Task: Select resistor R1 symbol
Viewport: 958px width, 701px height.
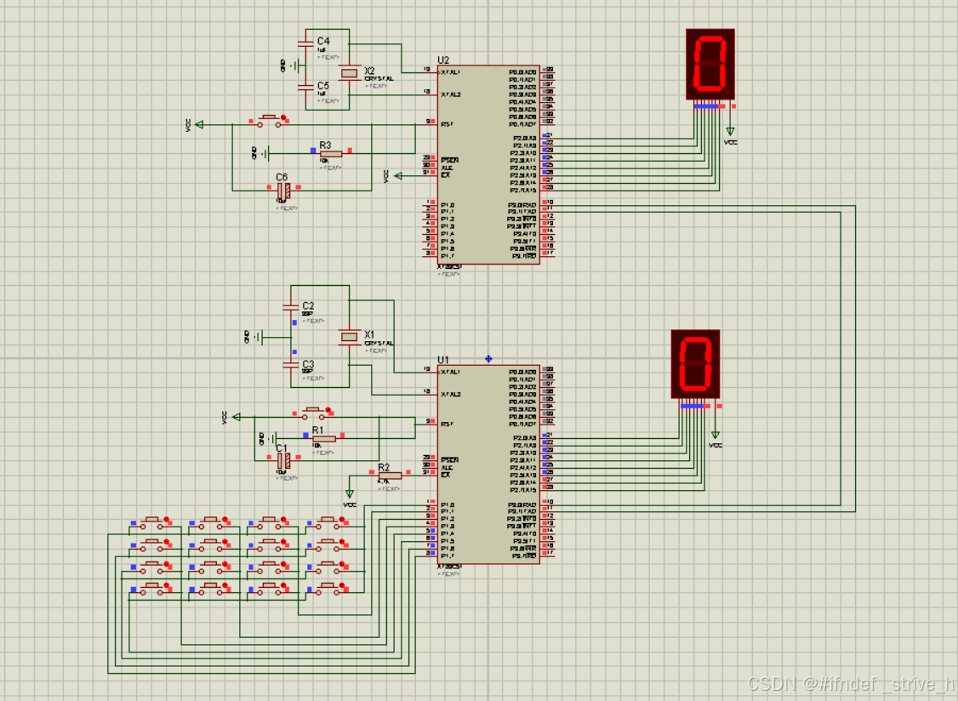Action: pyautogui.click(x=324, y=438)
